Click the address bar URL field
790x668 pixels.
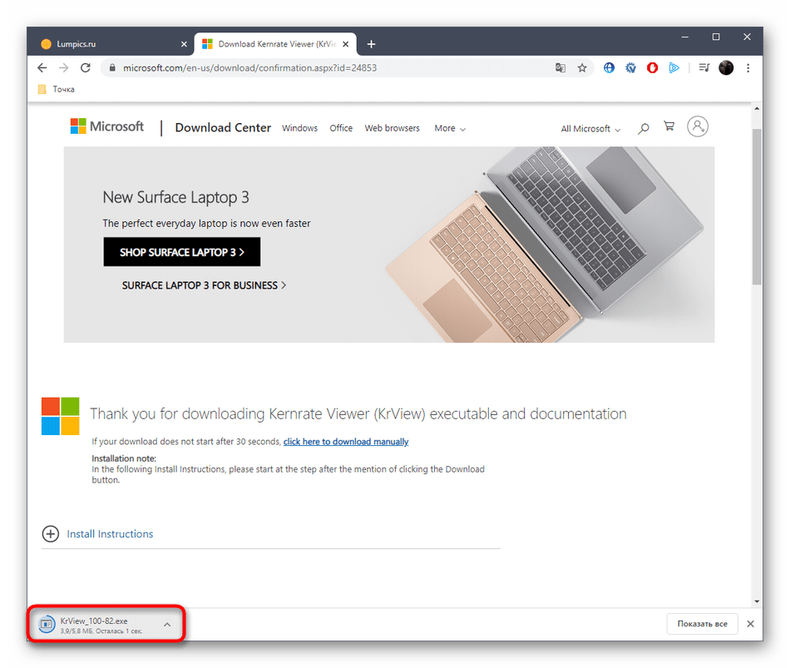click(x=333, y=68)
